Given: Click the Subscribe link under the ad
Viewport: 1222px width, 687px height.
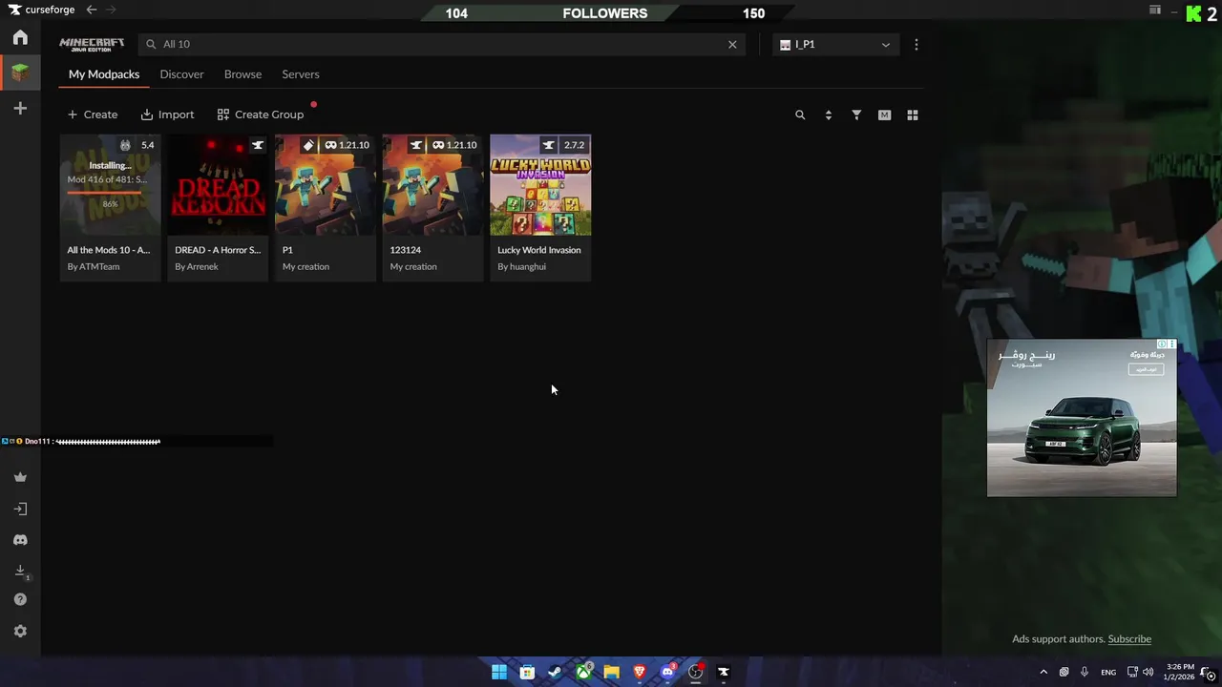Looking at the screenshot, I should point(1129,639).
